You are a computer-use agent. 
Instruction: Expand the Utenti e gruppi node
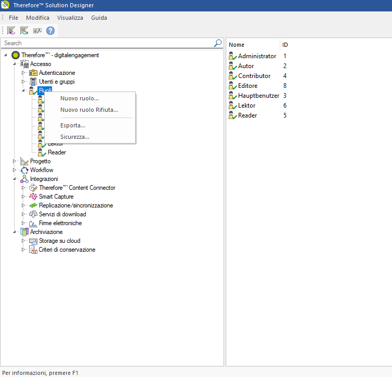23,82
